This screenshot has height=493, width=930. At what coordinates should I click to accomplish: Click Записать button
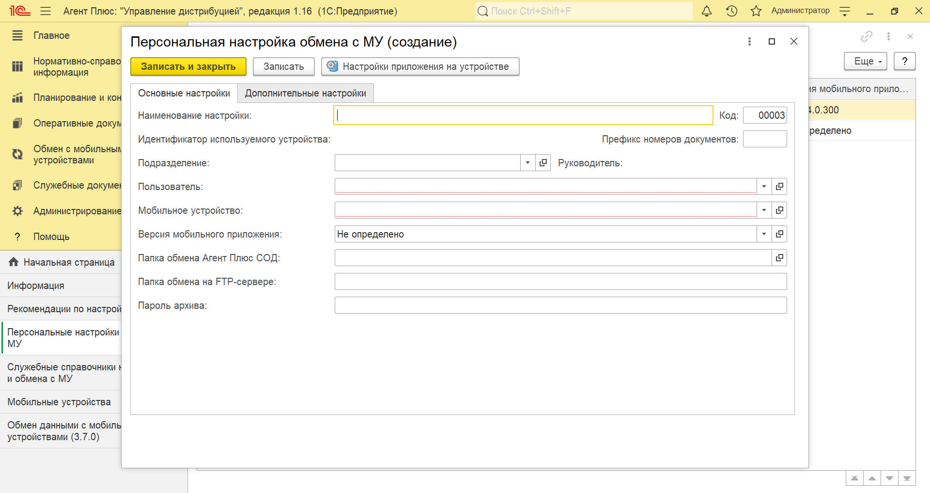[x=284, y=66]
